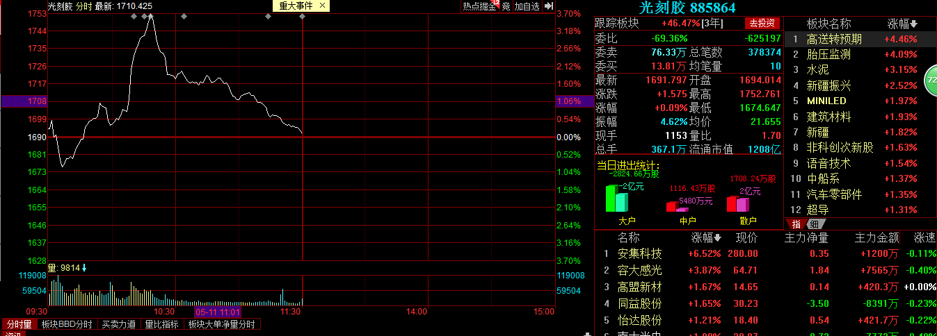Add stock to watchlist via 加自选

tap(527, 6)
